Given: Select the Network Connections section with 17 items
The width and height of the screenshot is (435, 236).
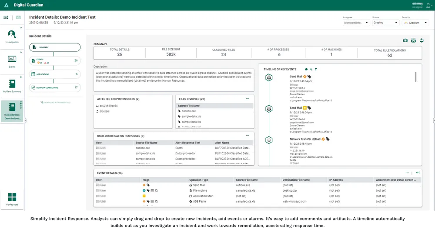Looking at the screenshot, I should pyautogui.click(x=55, y=87).
